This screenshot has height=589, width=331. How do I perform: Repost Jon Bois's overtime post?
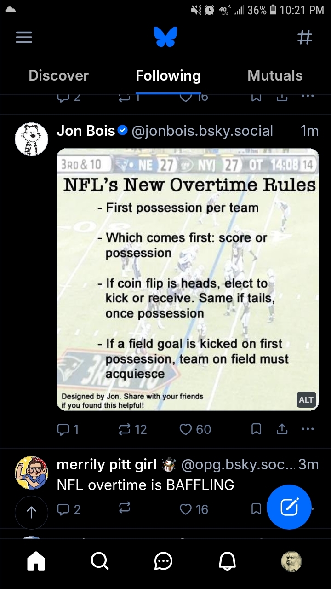coord(132,429)
